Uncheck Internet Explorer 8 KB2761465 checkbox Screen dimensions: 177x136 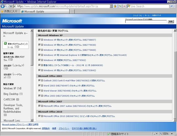pyautogui.click(x=39, y=55)
